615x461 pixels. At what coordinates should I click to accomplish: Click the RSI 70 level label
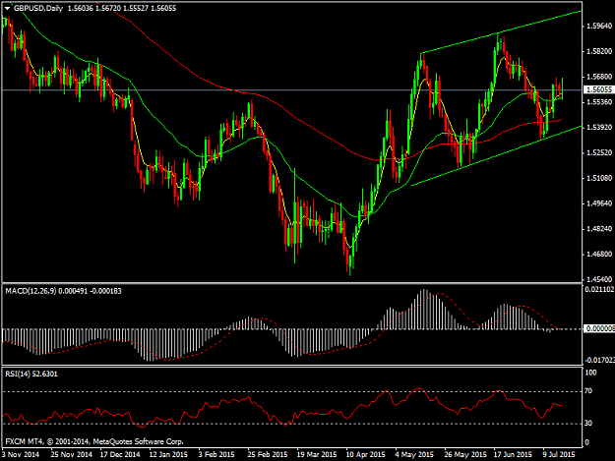click(587, 391)
